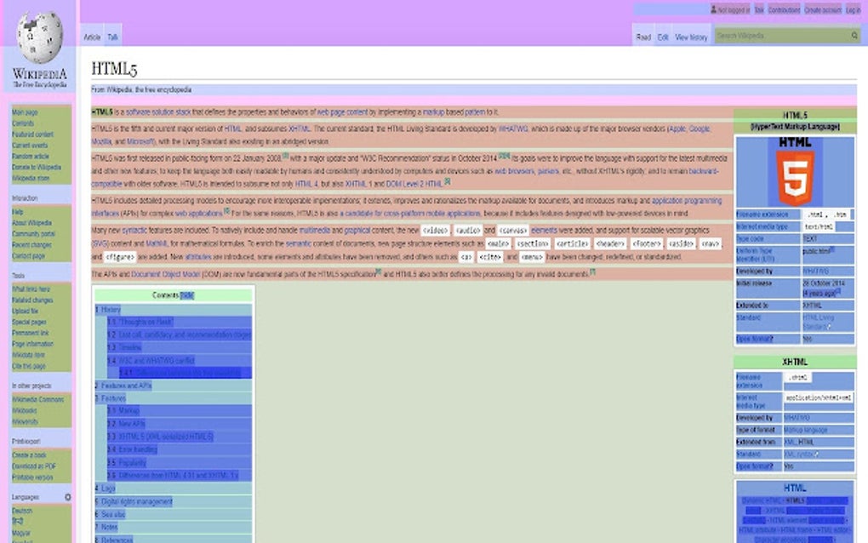Viewport: 868px width, 543px height.
Task: Click the Log in link
Action: coord(854,9)
